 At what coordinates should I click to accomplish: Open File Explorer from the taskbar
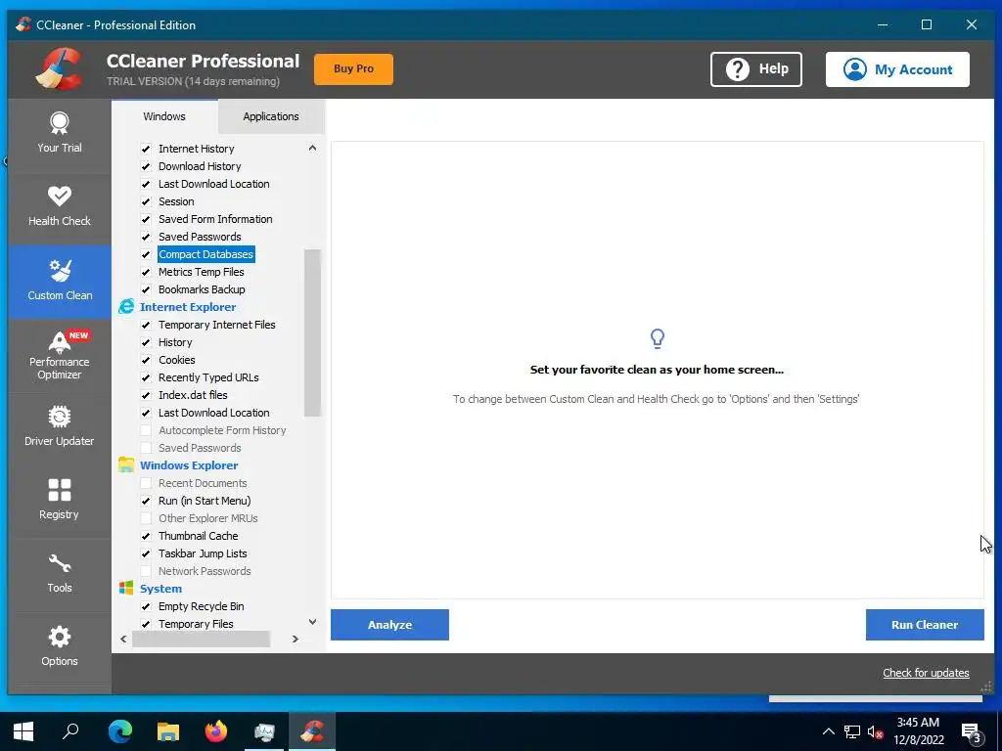[168, 731]
